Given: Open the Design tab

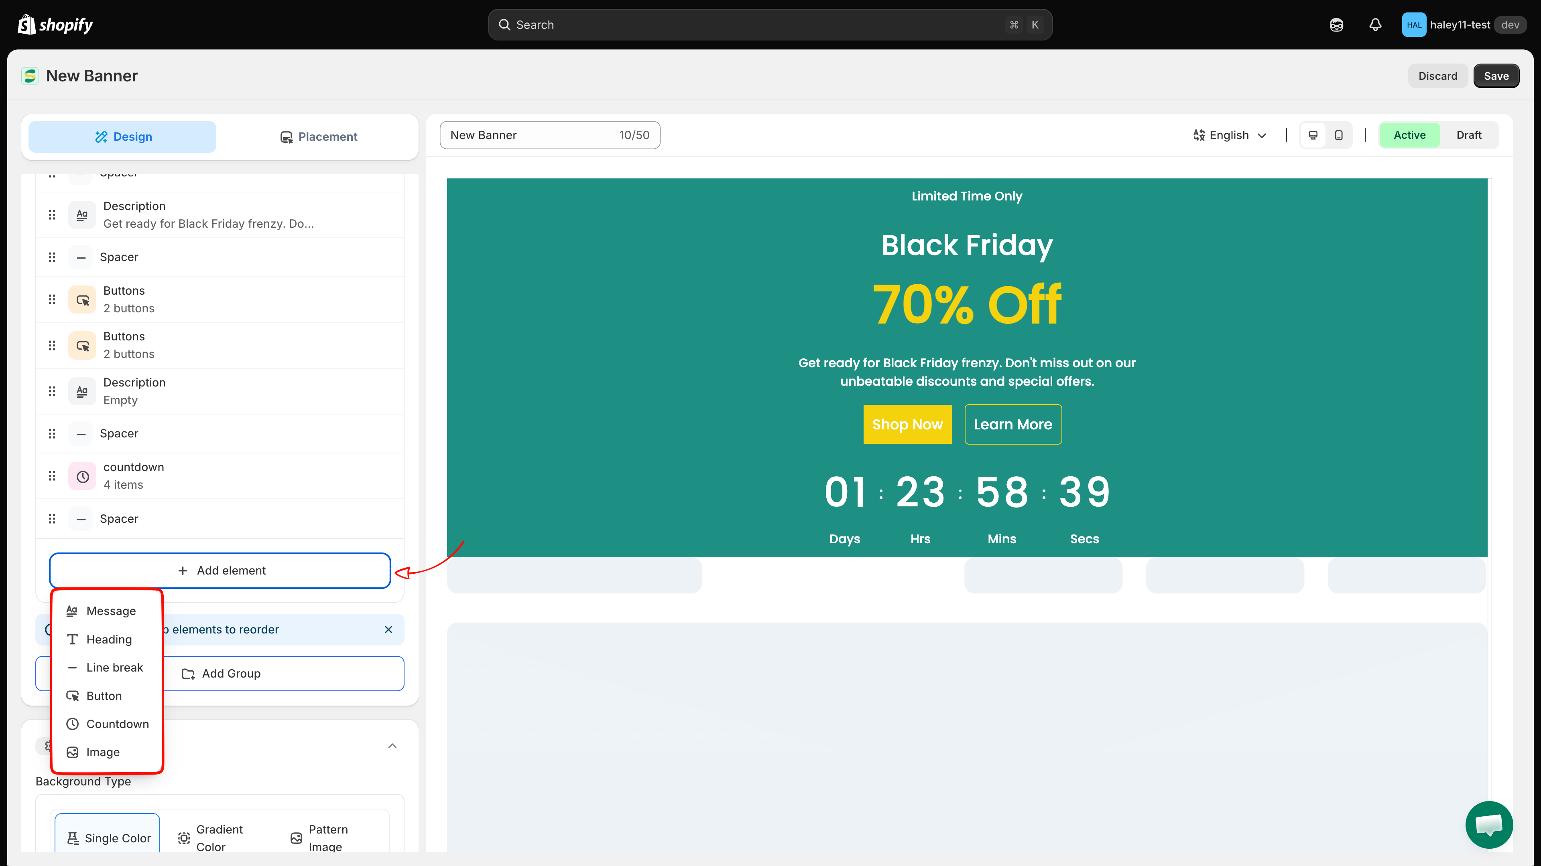Looking at the screenshot, I should (x=123, y=137).
